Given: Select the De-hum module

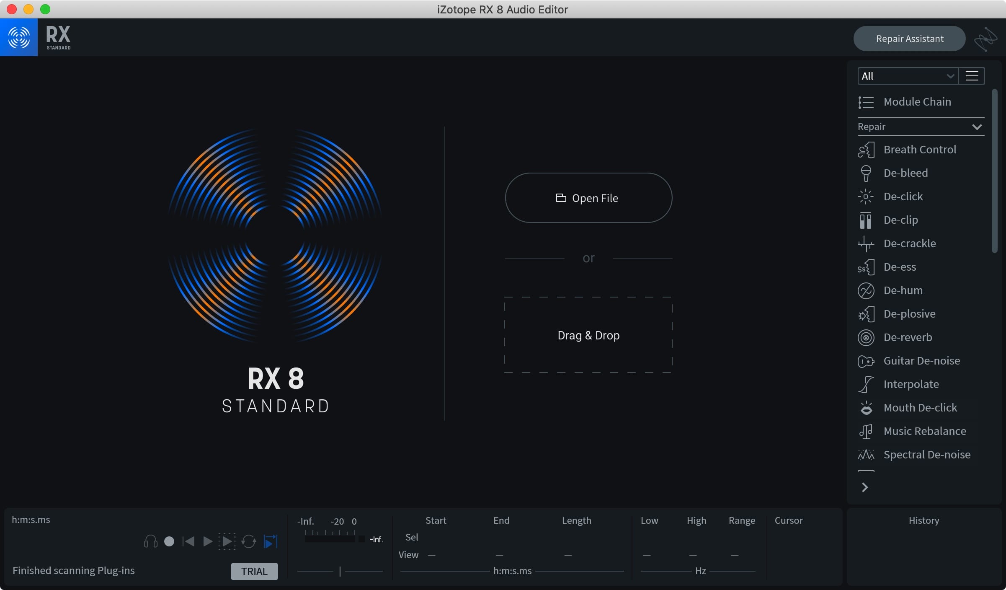Looking at the screenshot, I should (903, 290).
